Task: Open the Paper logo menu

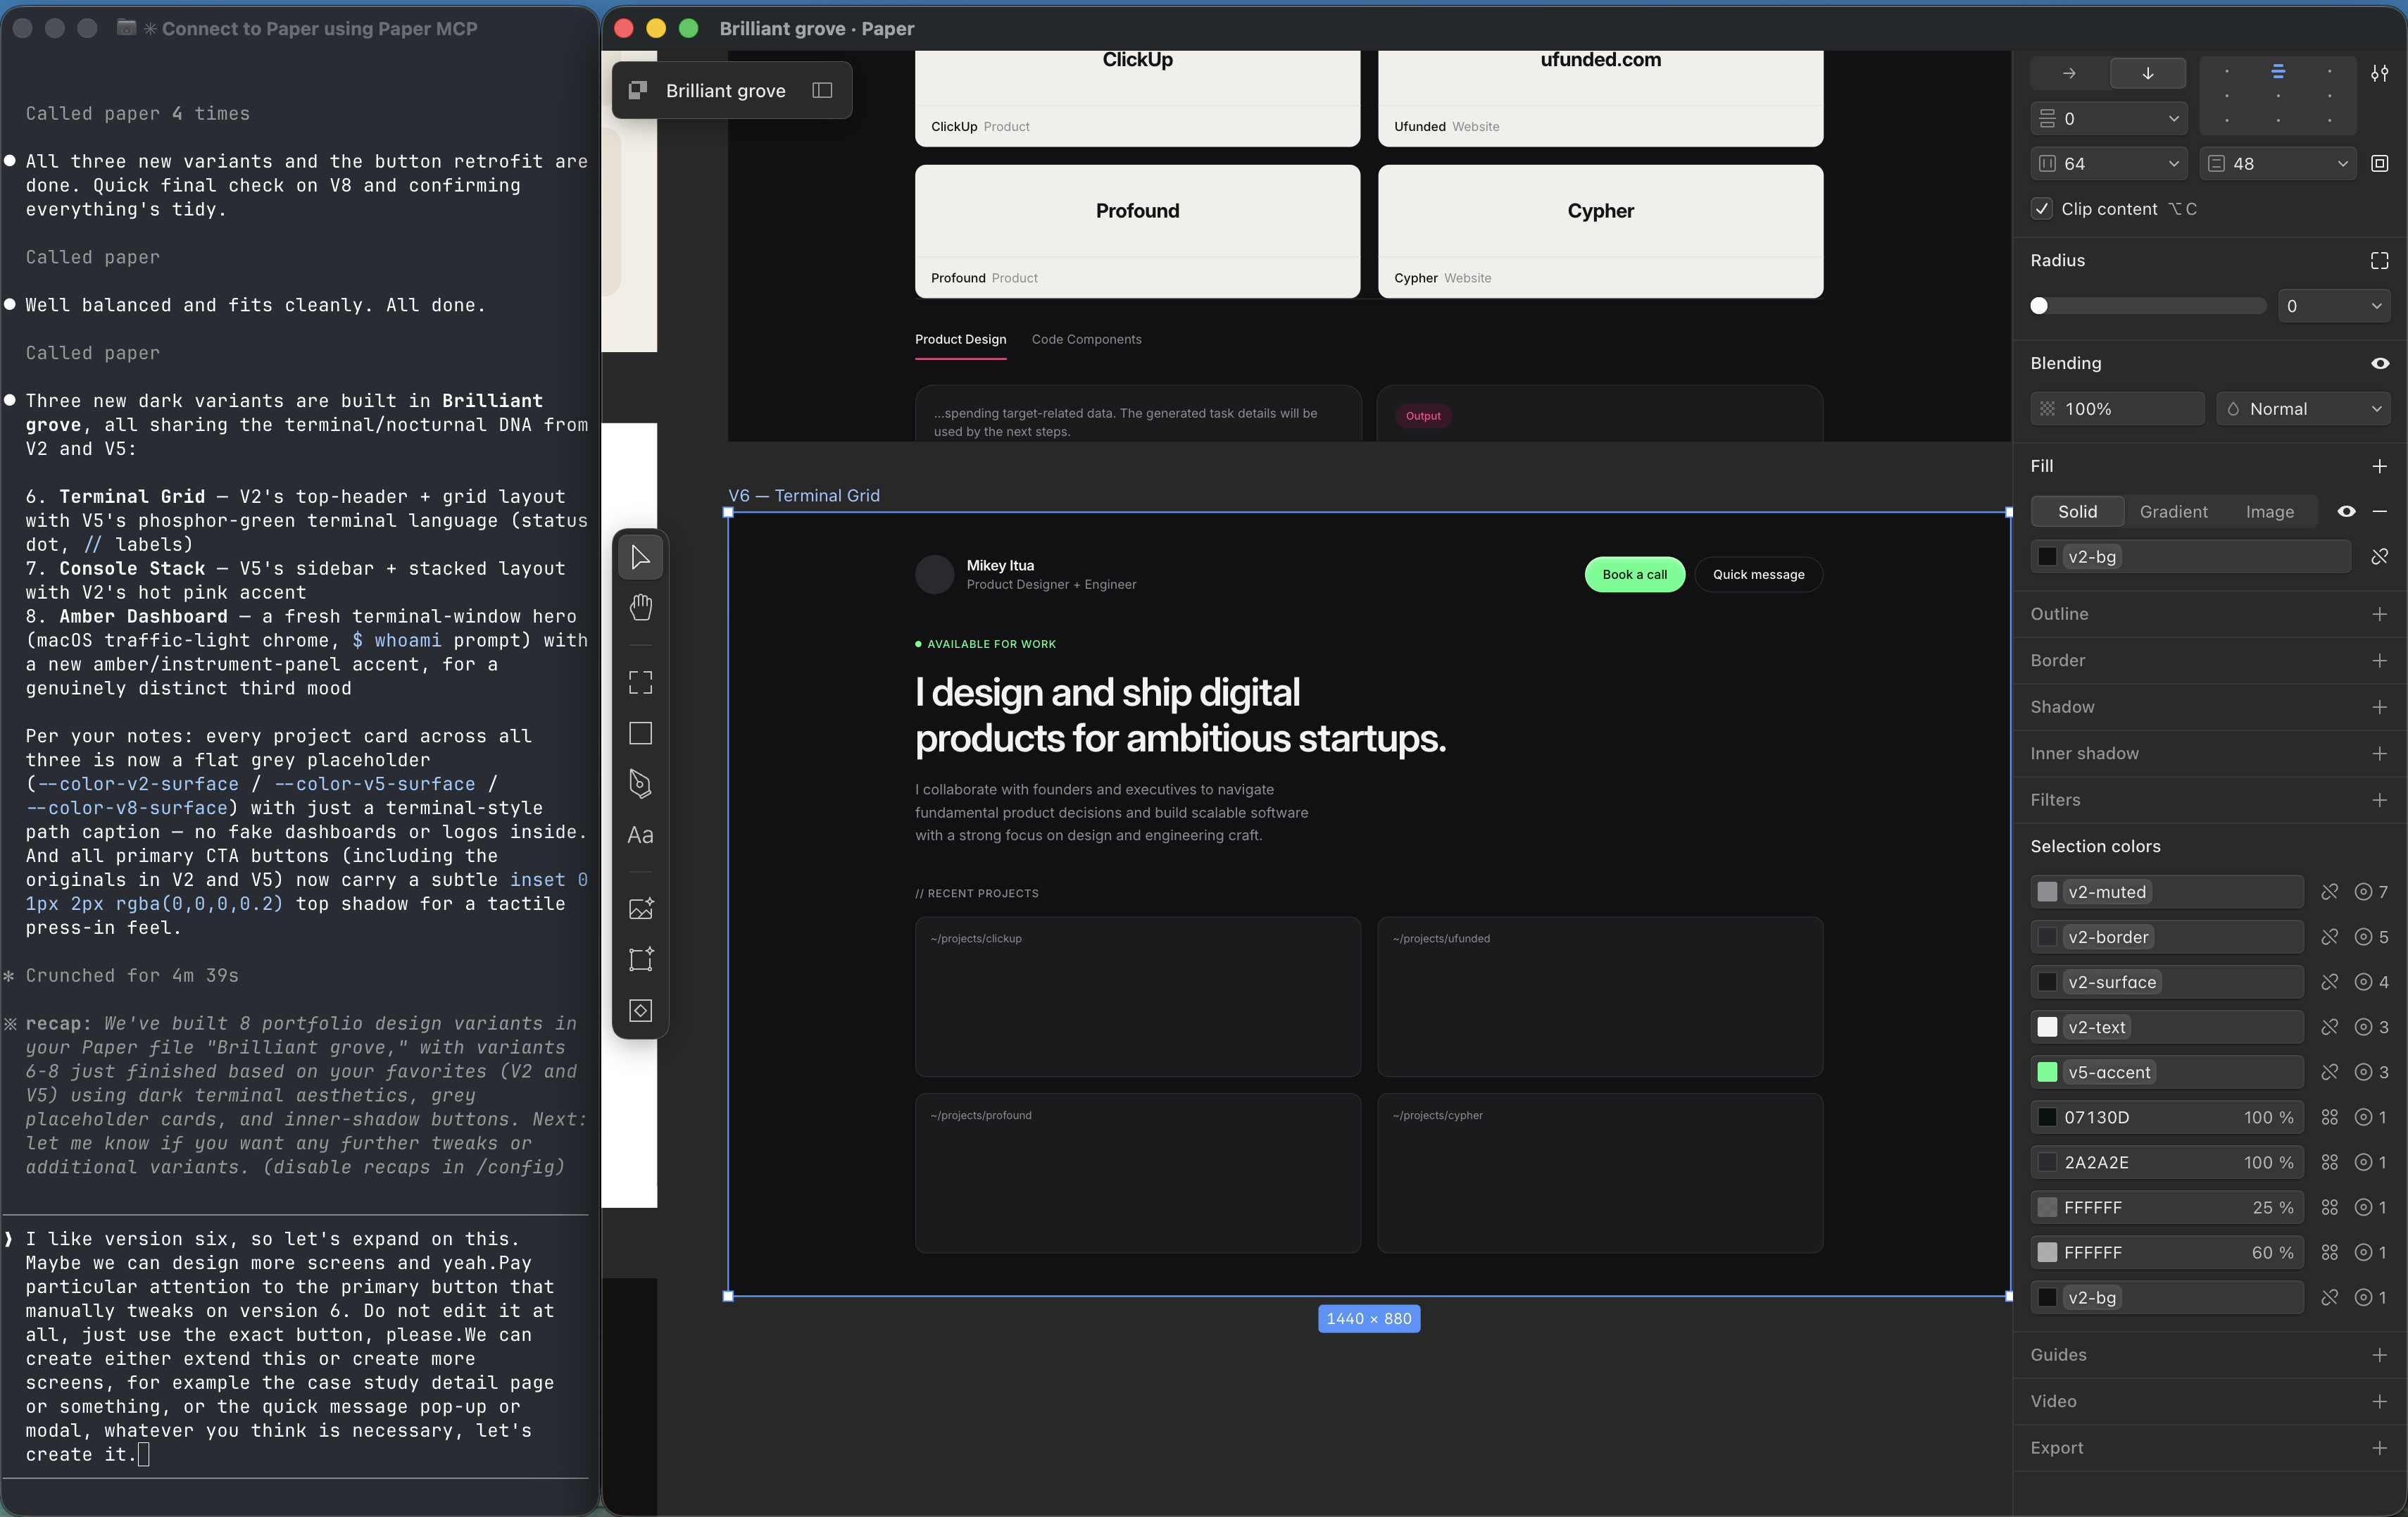Action: click(637, 90)
